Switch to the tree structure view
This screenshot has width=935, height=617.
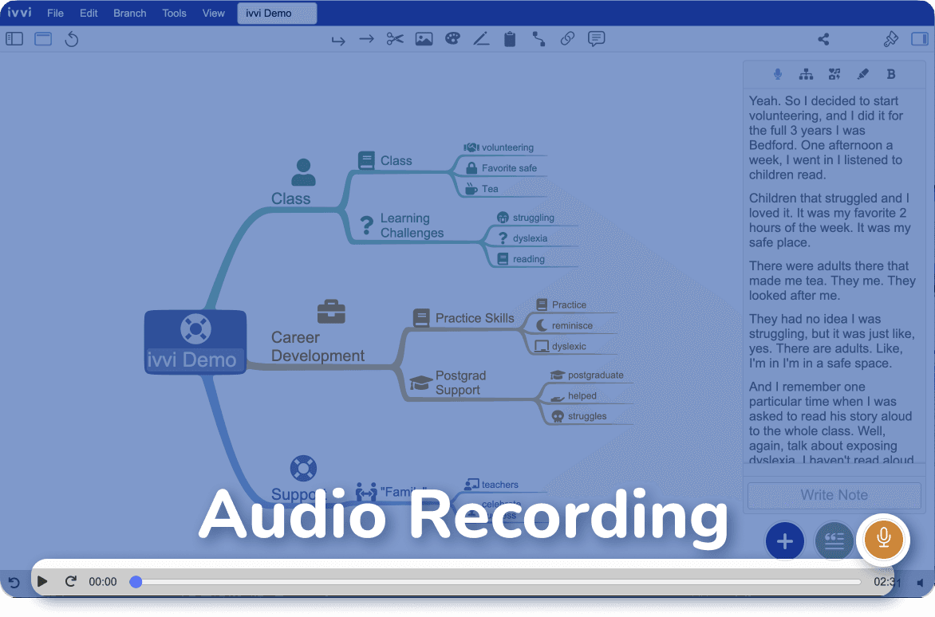(806, 73)
